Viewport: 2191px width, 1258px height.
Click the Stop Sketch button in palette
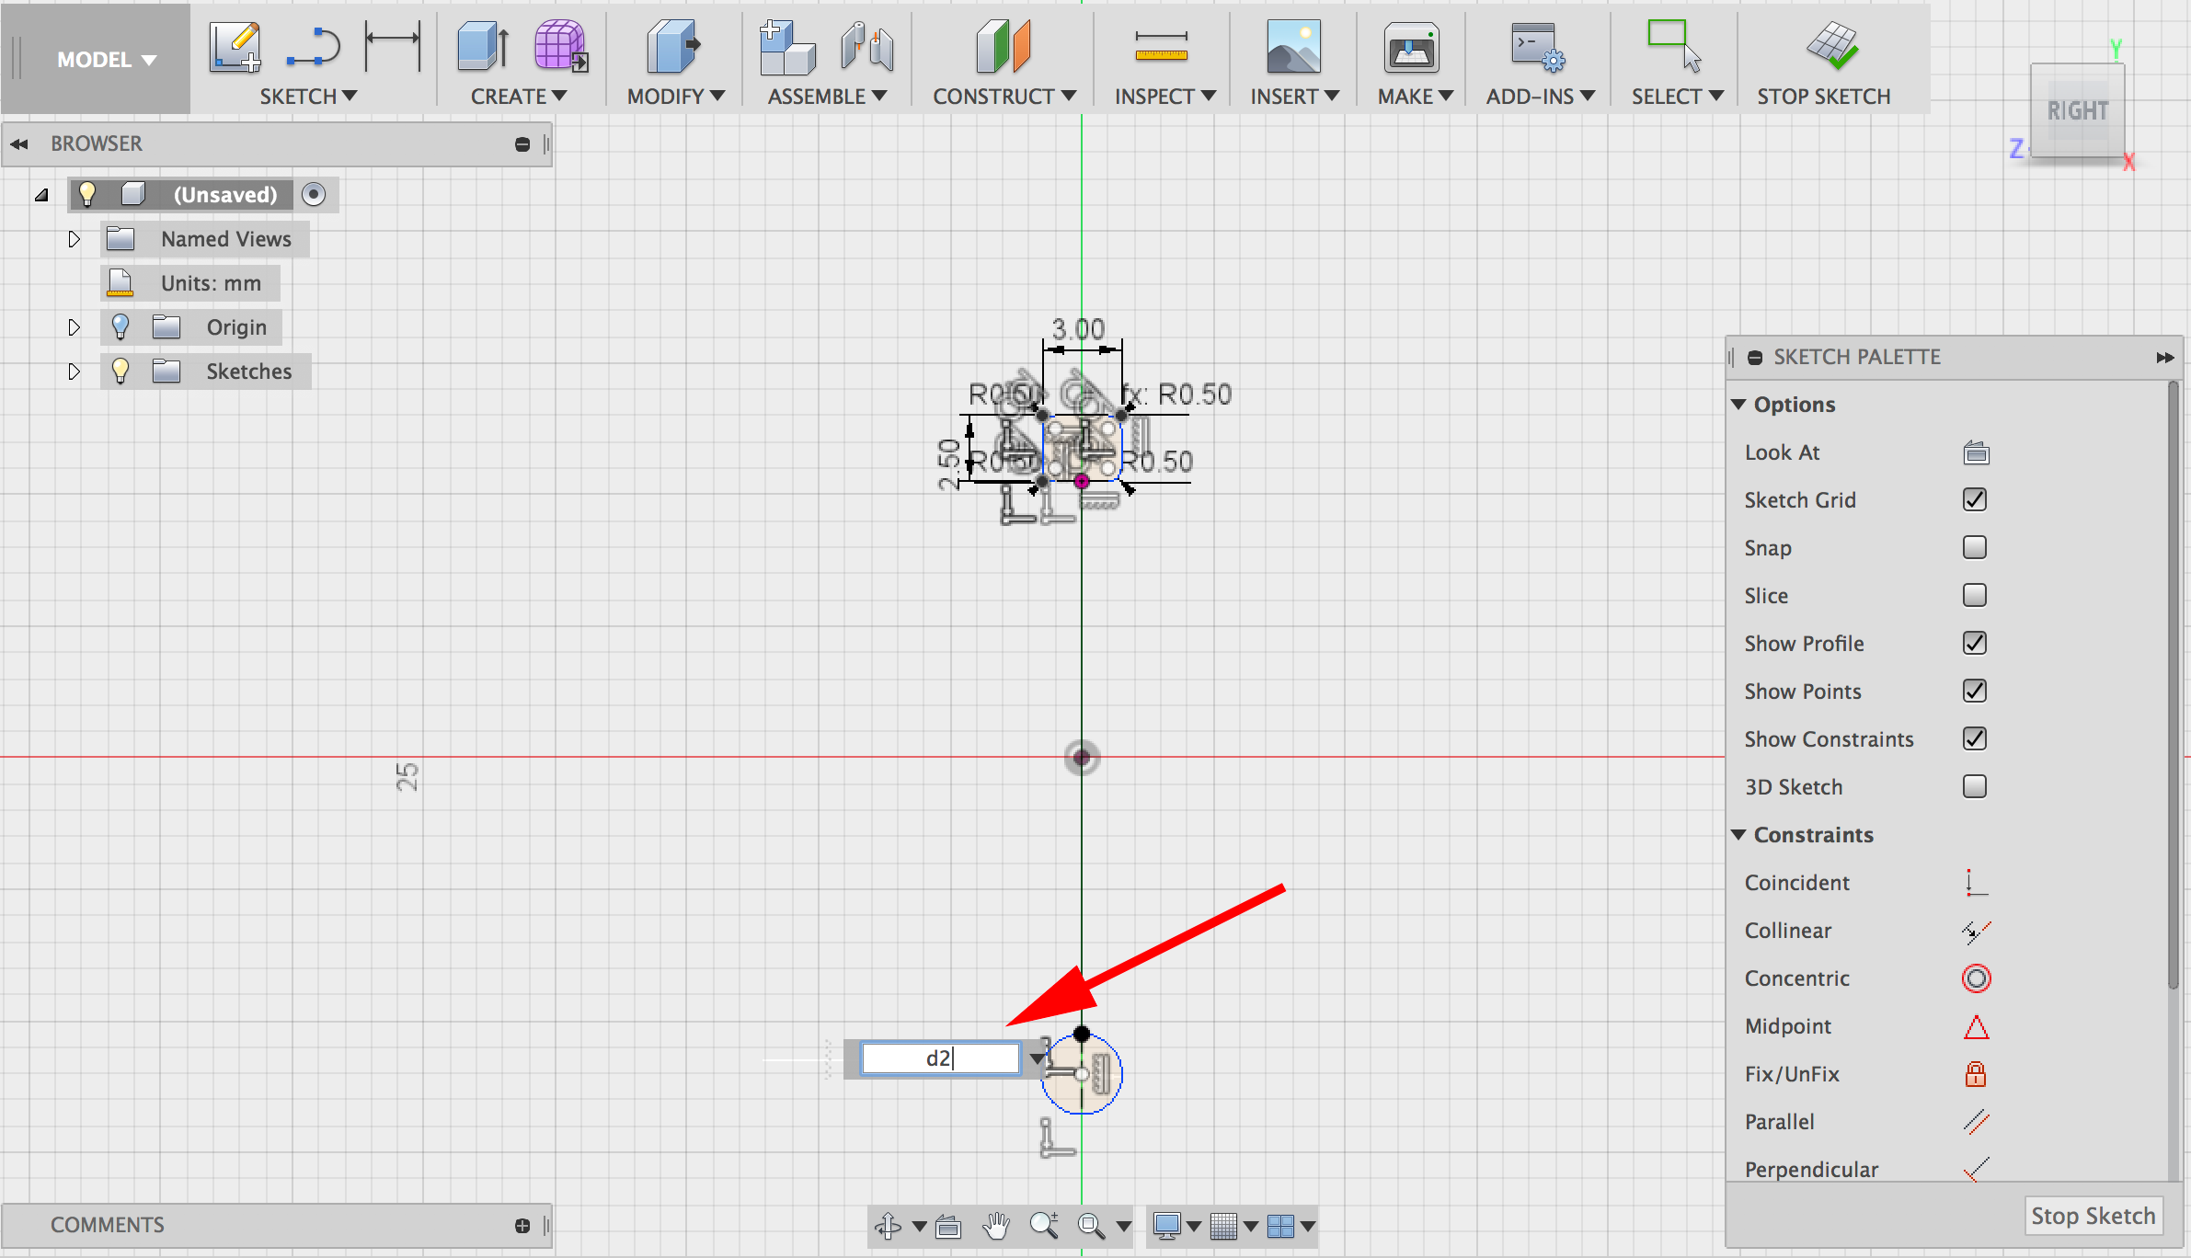2093,1216
